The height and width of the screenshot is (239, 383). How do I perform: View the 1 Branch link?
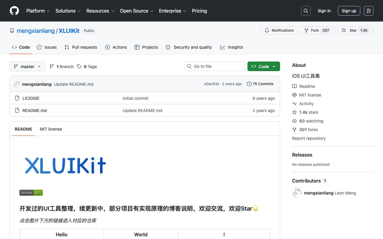[x=62, y=67]
